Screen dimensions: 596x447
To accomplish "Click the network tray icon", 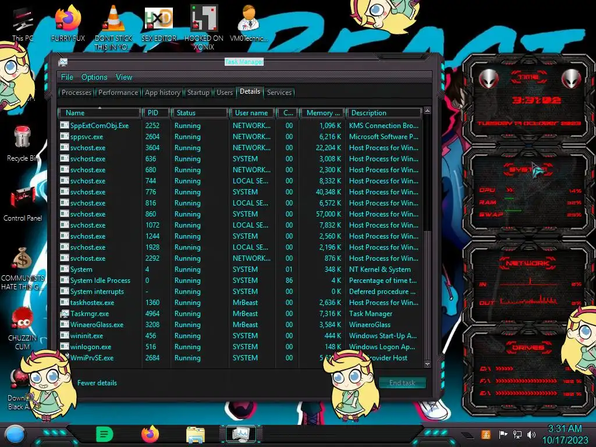I will [x=517, y=434].
